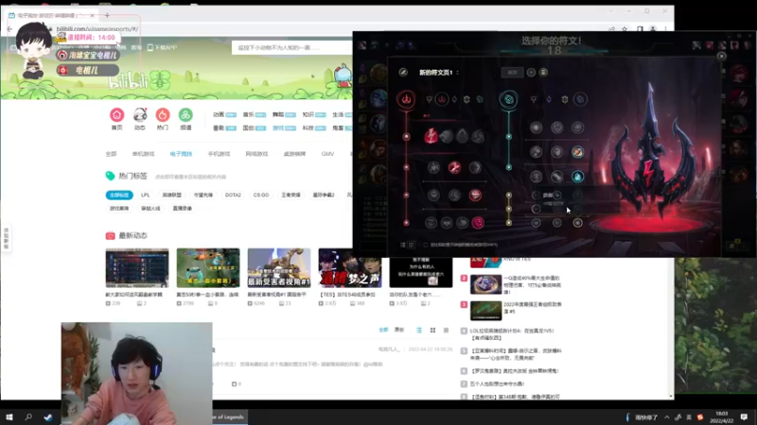
Task: Filter by the CS:GO tag
Action: [x=261, y=195]
